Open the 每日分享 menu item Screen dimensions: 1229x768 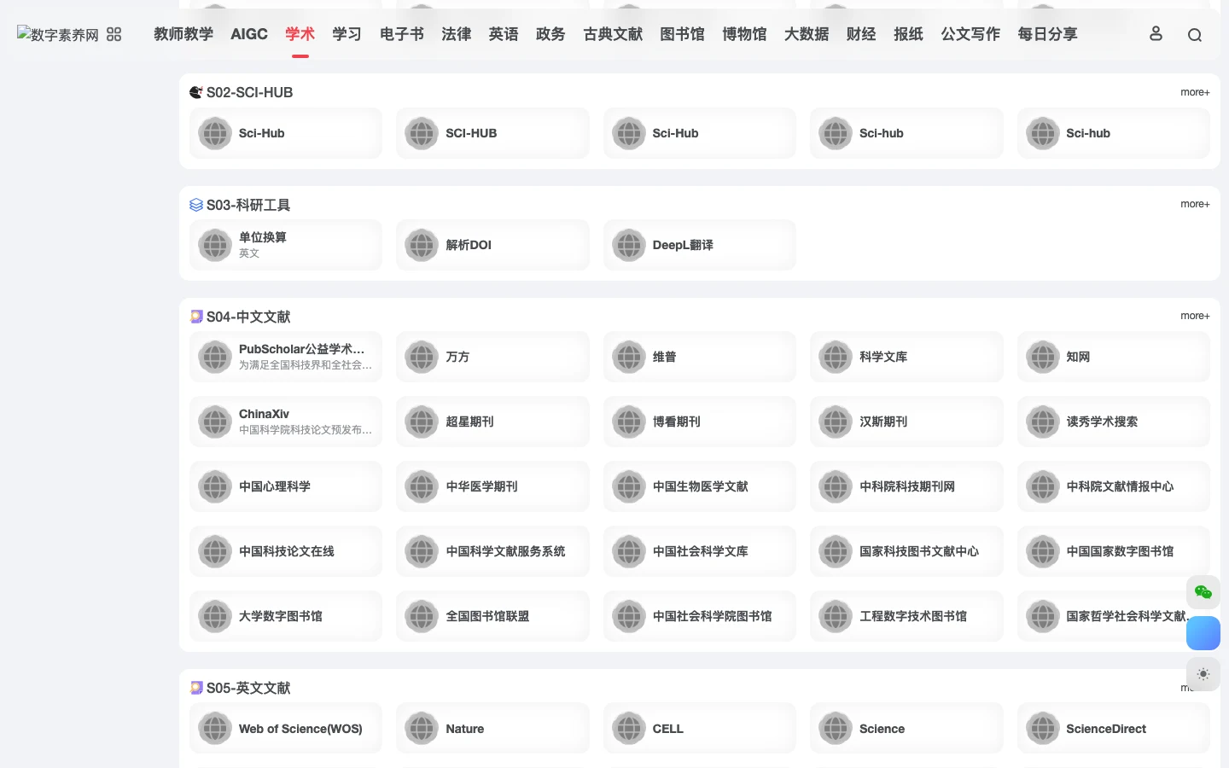pyautogui.click(x=1047, y=34)
